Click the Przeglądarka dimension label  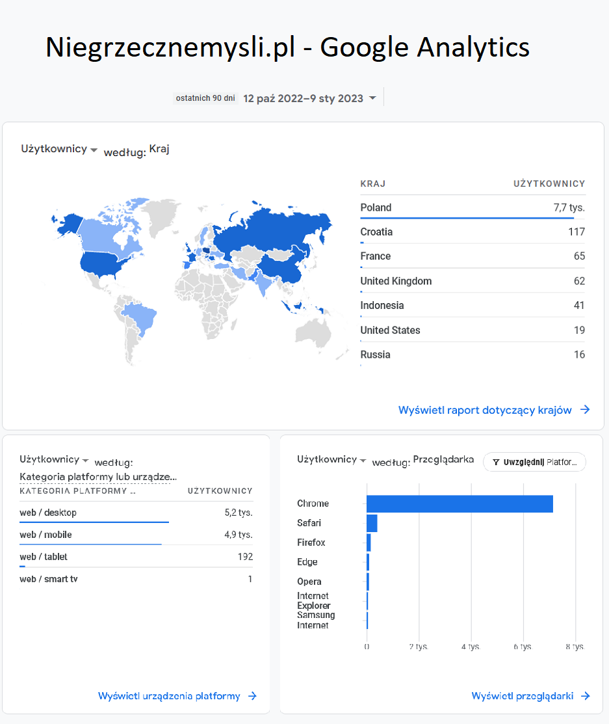coord(443,459)
